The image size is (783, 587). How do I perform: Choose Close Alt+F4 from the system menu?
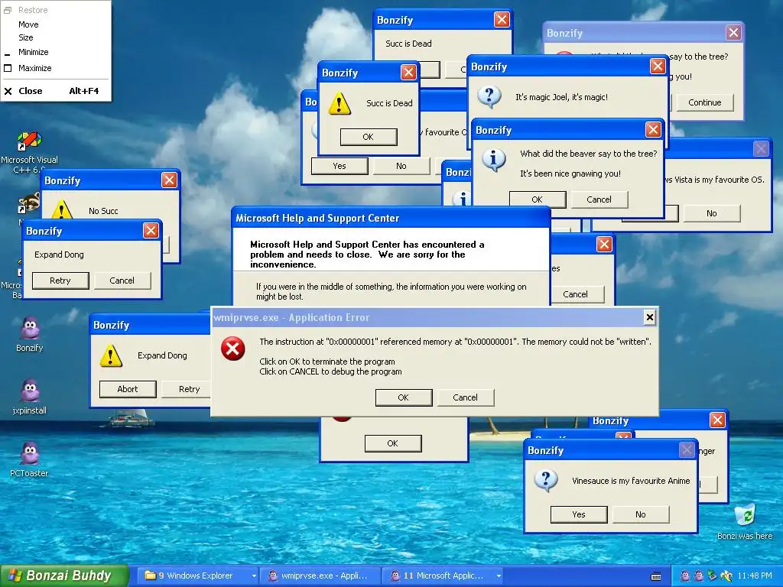(x=55, y=91)
